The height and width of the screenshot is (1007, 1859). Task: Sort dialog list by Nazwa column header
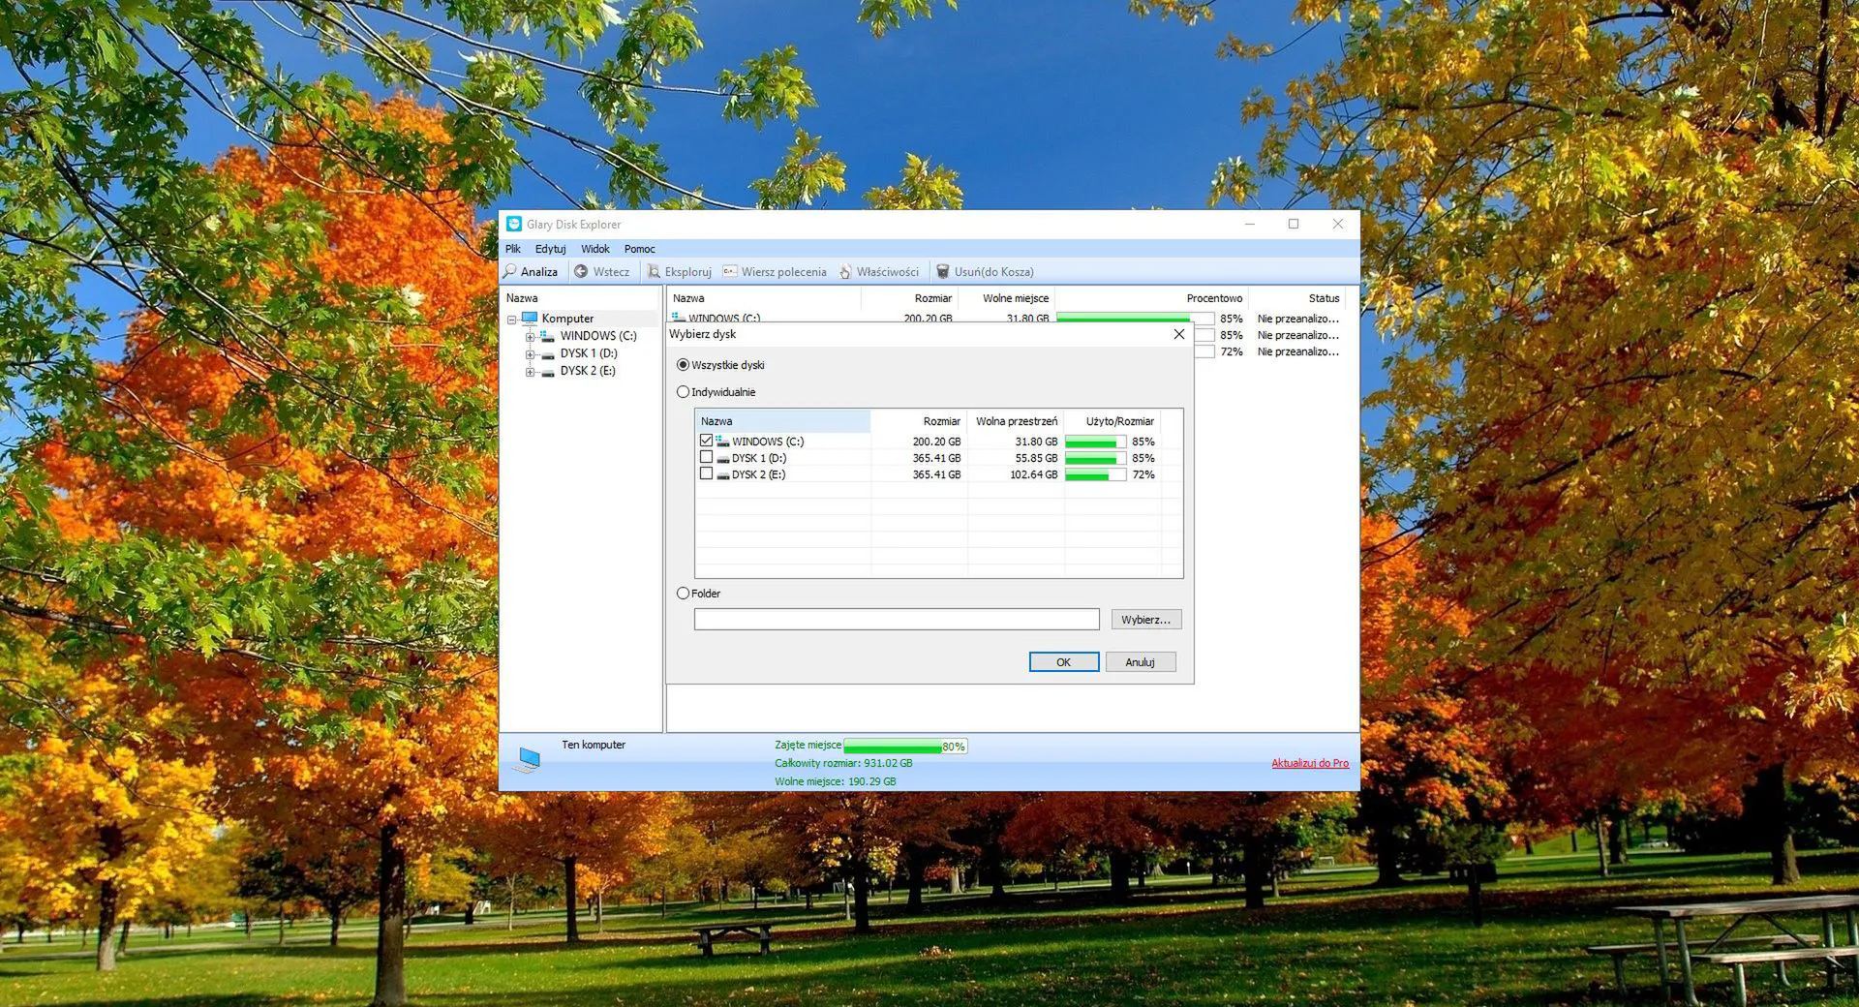782,421
